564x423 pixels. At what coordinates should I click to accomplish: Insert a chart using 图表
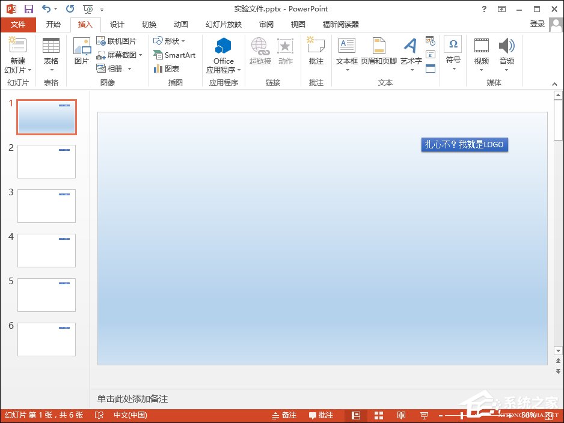coord(170,68)
